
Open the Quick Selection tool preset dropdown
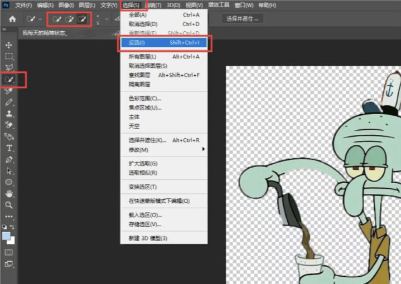40,19
